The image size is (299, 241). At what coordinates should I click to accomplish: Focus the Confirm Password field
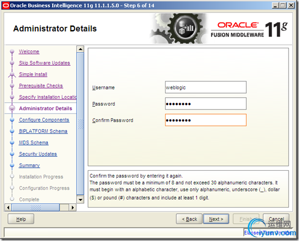(206, 120)
